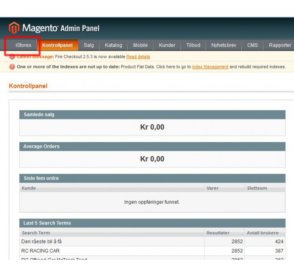Screen dimensions: 294x276
Task: Open the iStores menu
Action: coord(23,45)
